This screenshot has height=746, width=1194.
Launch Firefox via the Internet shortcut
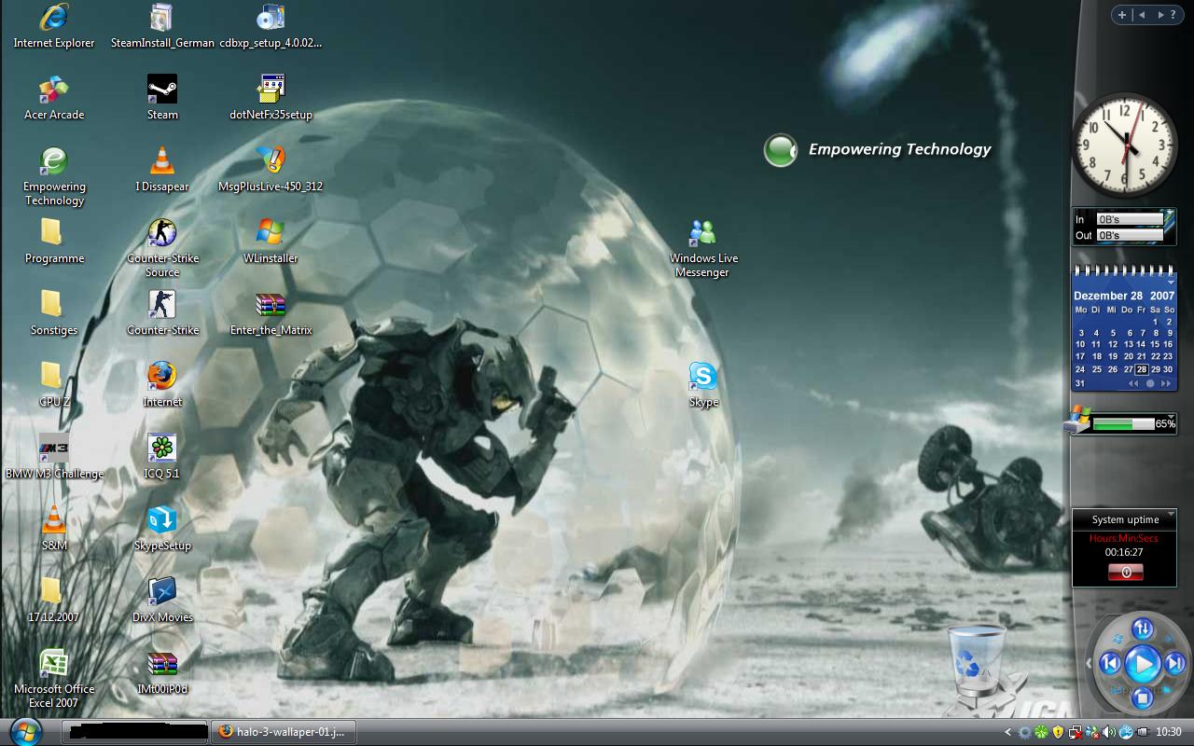[162, 385]
